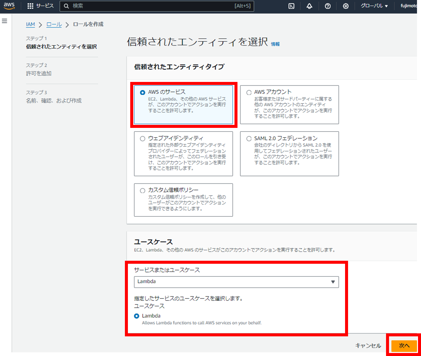Viewport: 421px width, 356px height.
Task: Open the グローバル region dropdown
Action: tap(374, 6)
